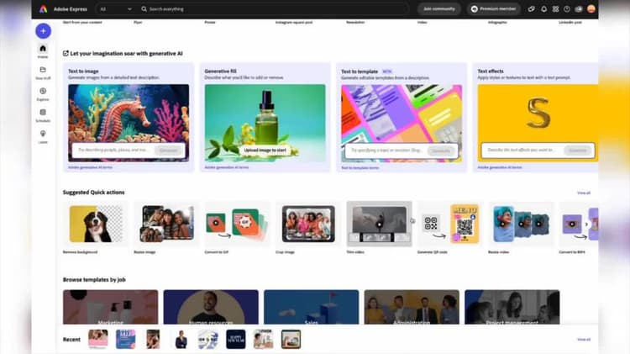Click Generate in Text to image card
Image resolution: width=630 pixels, height=354 pixels.
pos(168,151)
